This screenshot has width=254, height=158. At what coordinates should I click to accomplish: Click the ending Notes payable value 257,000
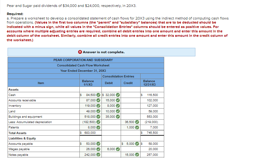pos(153,155)
